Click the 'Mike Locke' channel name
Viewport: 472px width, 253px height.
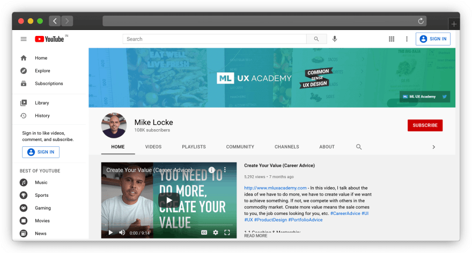pyautogui.click(x=153, y=122)
